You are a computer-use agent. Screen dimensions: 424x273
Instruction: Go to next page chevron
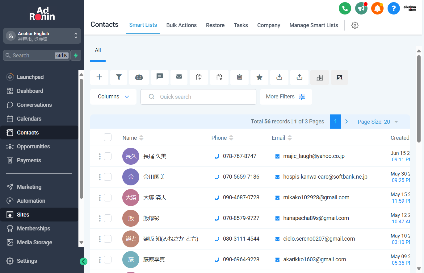point(346,122)
